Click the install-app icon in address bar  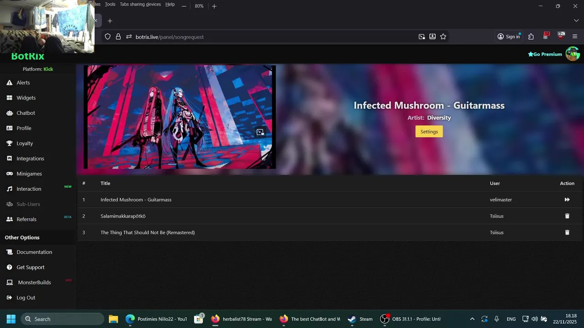tap(432, 37)
